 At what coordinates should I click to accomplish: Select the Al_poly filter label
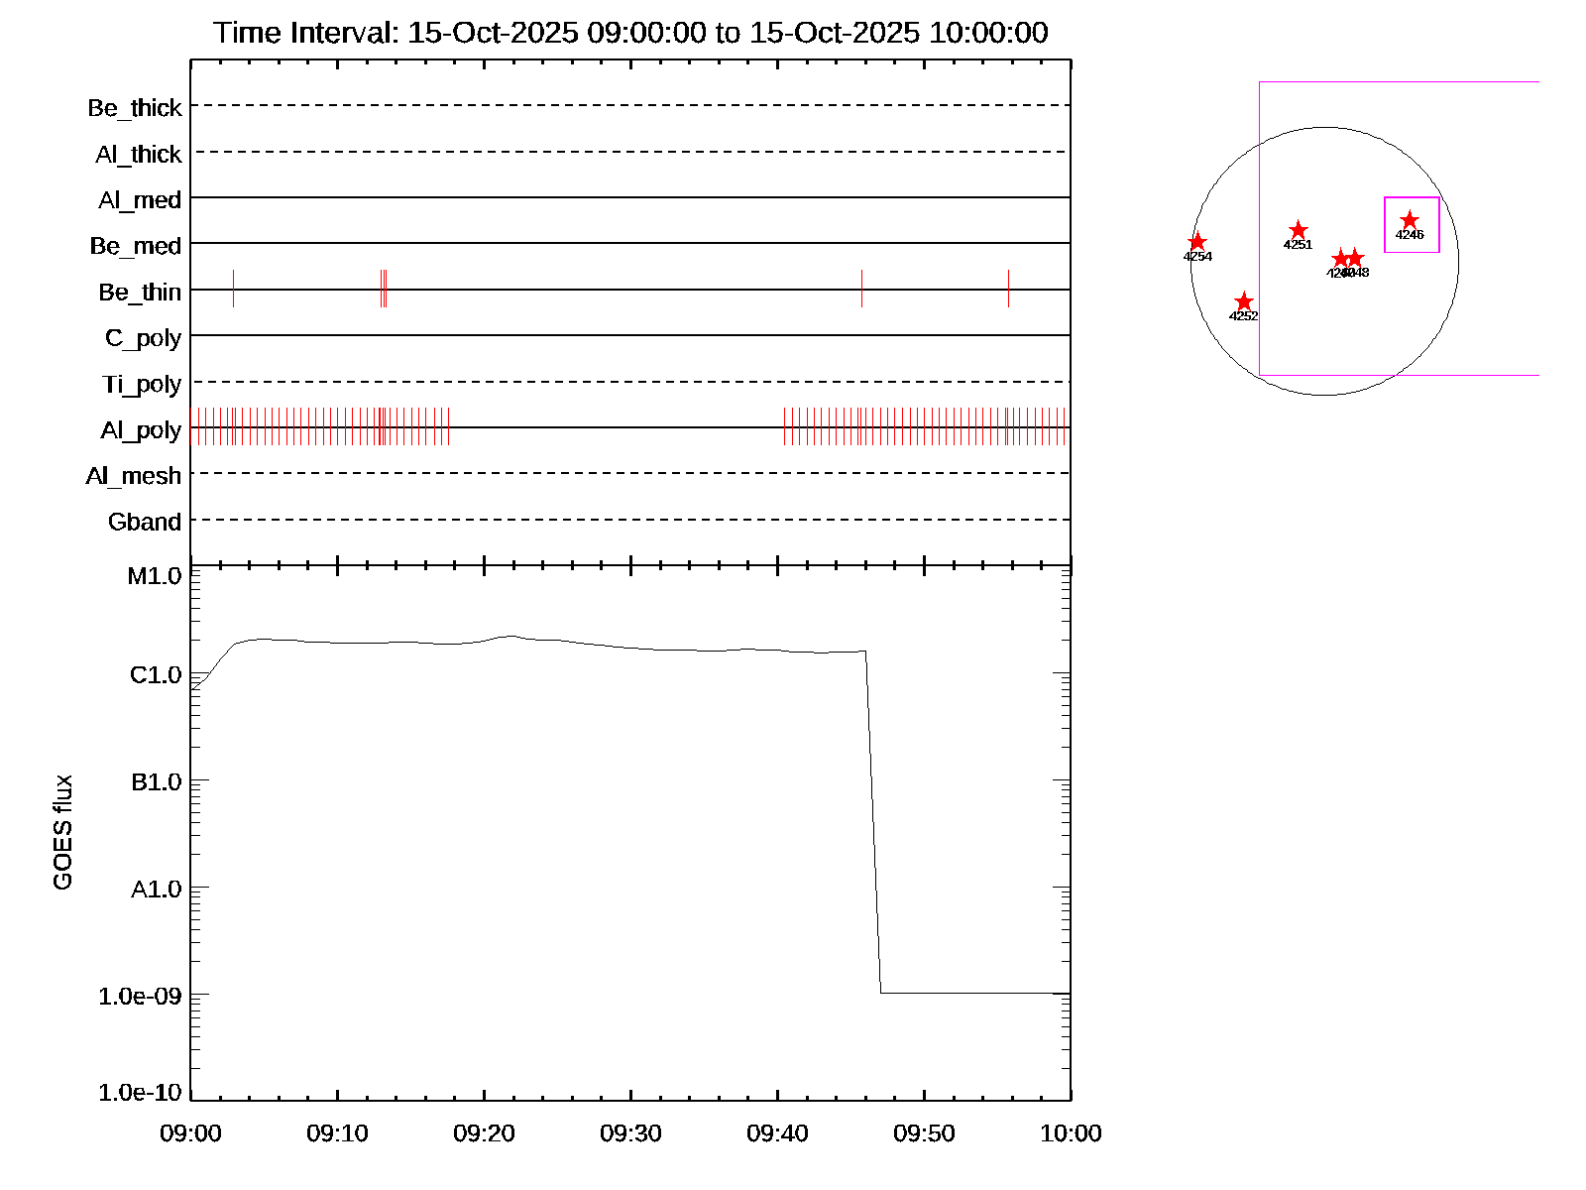pos(141,430)
